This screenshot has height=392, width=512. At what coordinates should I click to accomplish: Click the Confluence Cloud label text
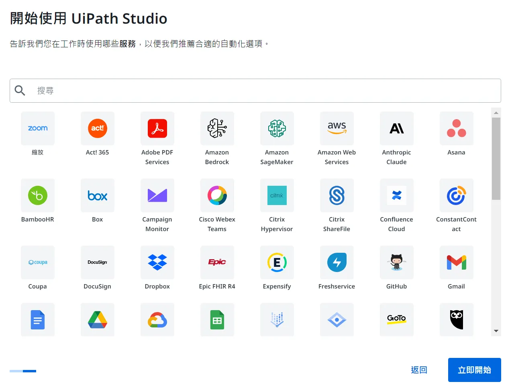click(x=397, y=224)
